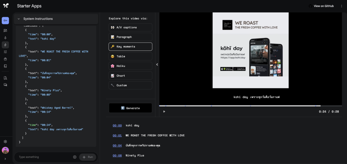Collapse the side panel with left chevron
The width and height of the screenshot is (347, 164).
(x=157, y=64)
